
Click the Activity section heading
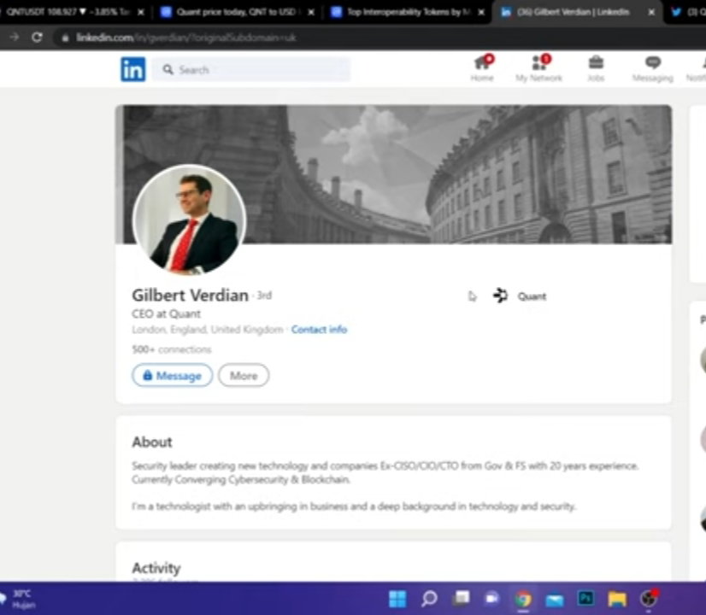coord(156,568)
